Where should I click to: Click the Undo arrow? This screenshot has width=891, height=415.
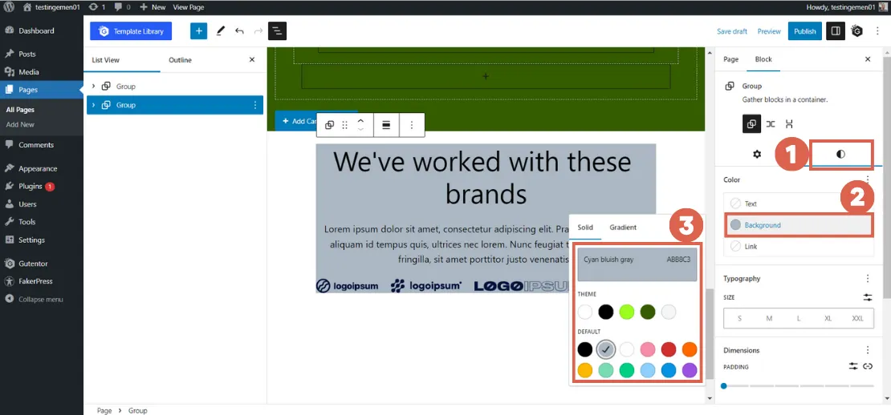tap(239, 31)
